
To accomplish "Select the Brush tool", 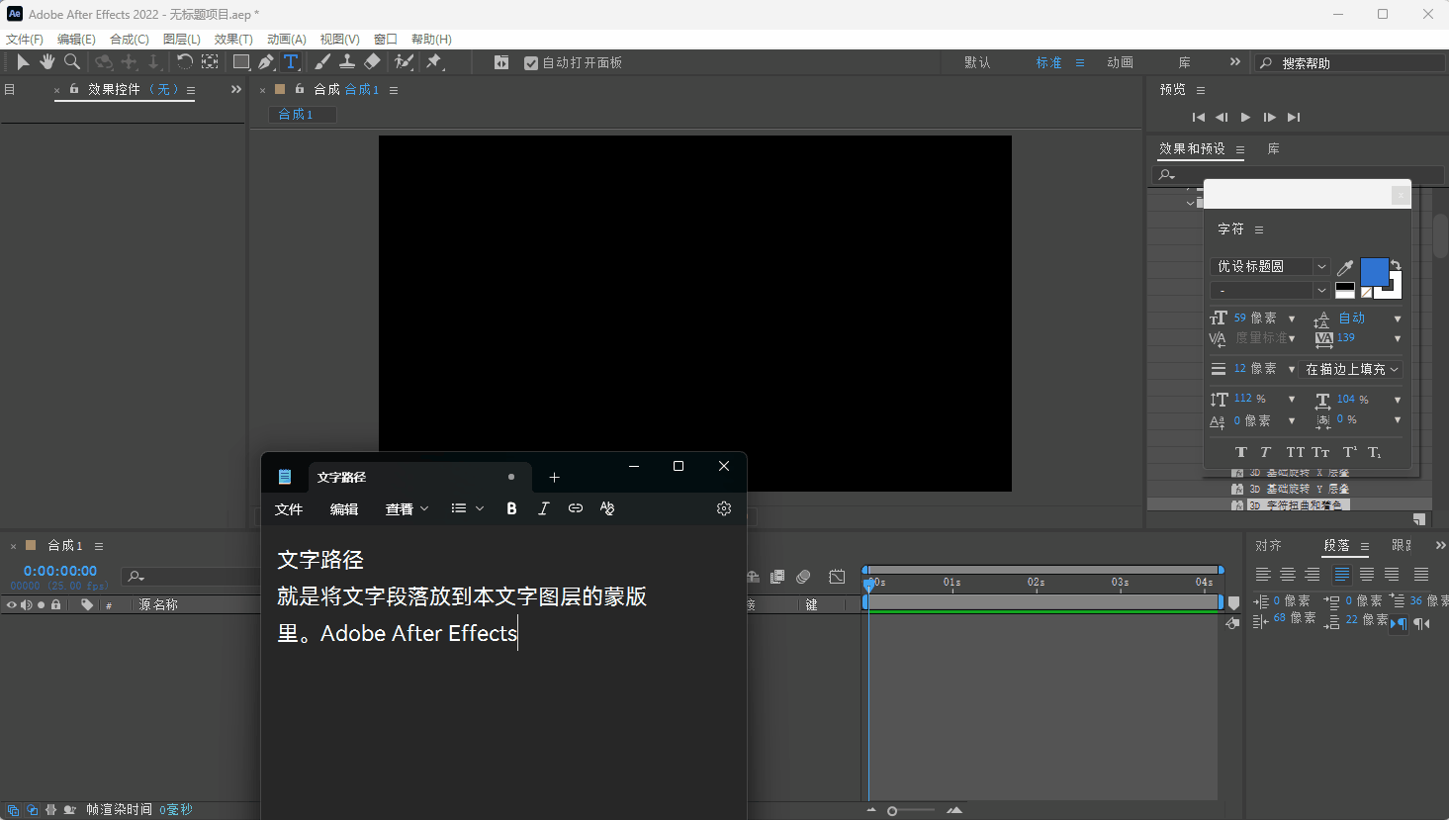I will pos(322,62).
